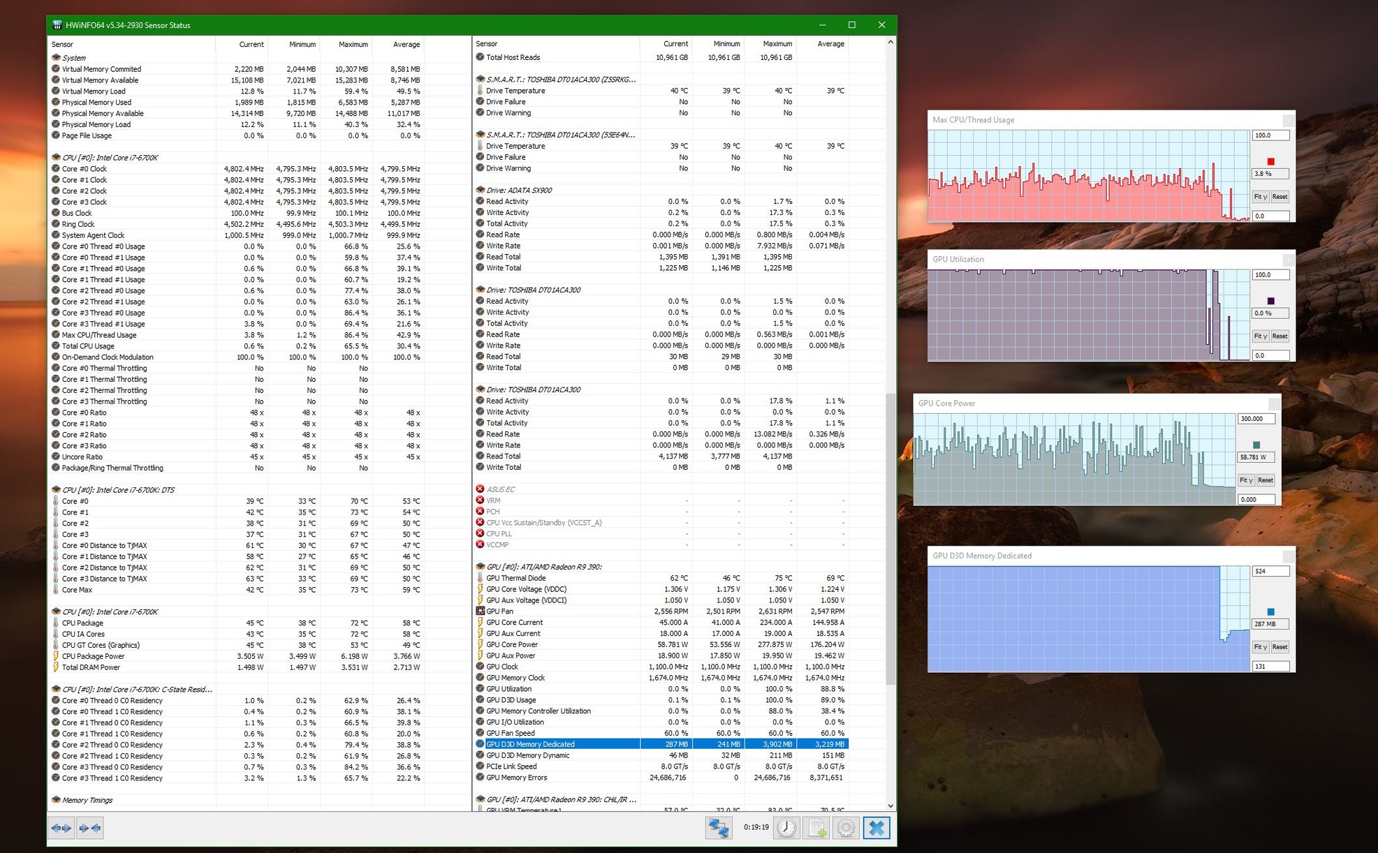Screen dimensions: 1378x853
Task: Click the shrink layout arrows button
Action: point(90,828)
